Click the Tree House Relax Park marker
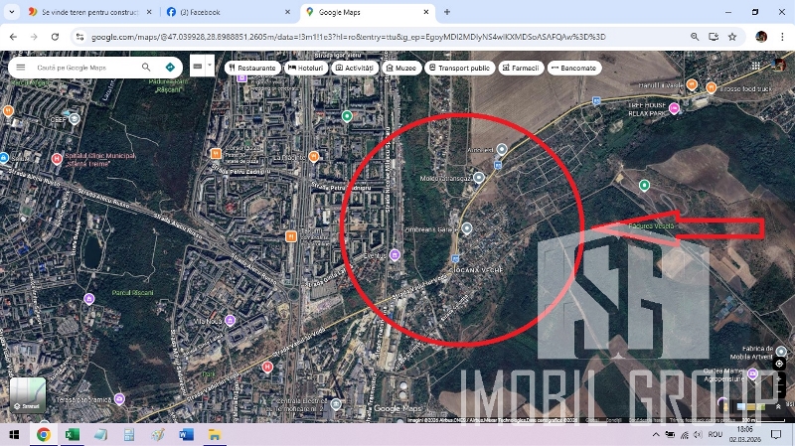This screenshot has width=795, height=446. click(x=674, y=109)
